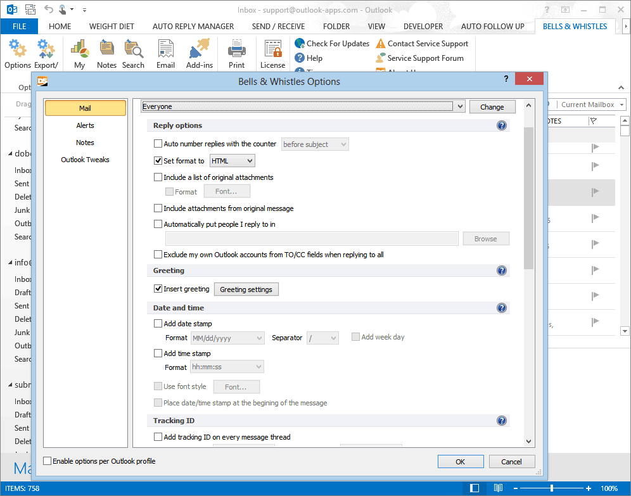Click the Tracking ID help icon

click(x=501, y=421)
